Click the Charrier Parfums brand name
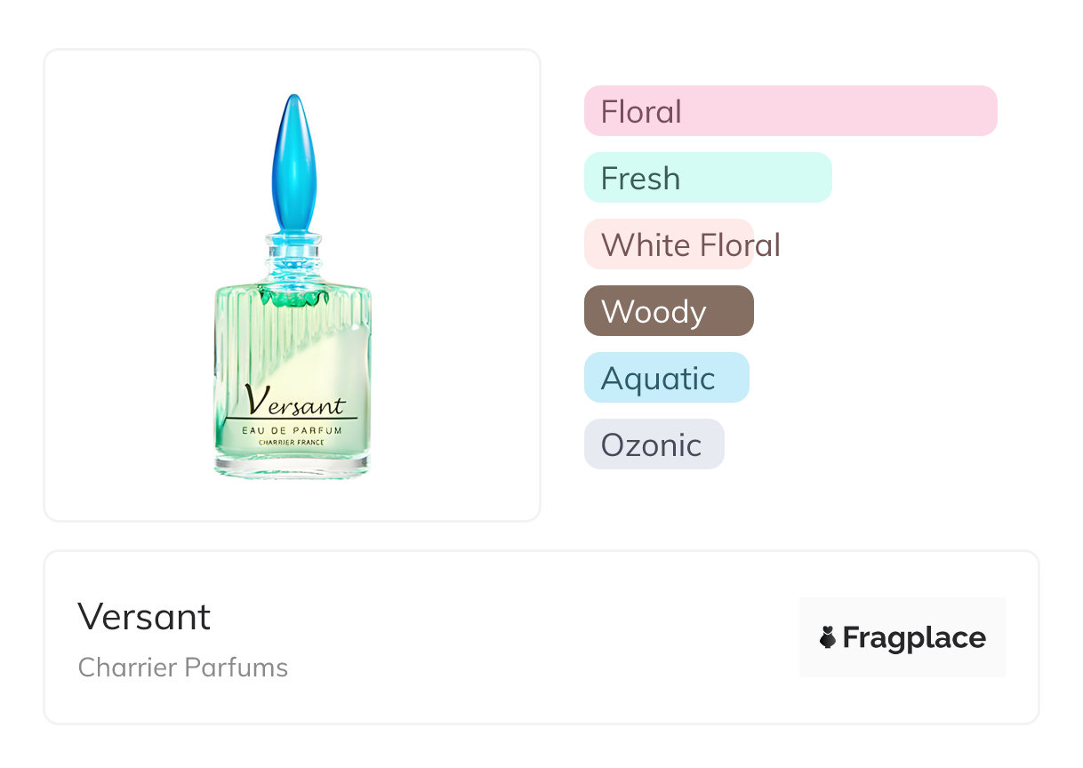The height and width of the screenshot is (768, 1083). click(x=183, y=668)
